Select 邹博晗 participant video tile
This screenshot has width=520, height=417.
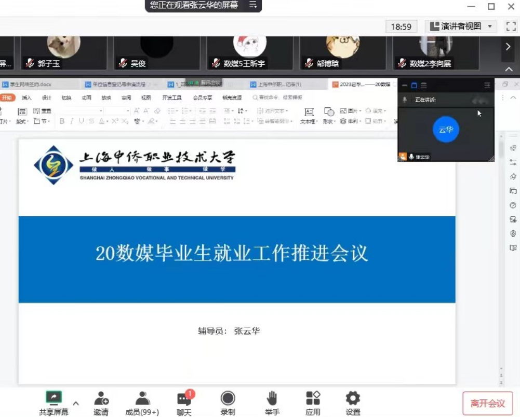342,52
